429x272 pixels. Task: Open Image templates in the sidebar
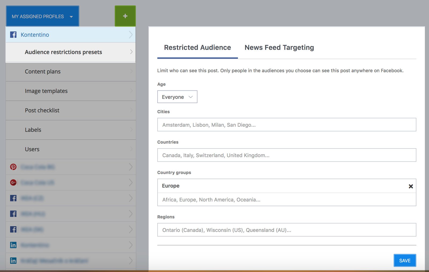pyautogui.click(x=46, y=91)
